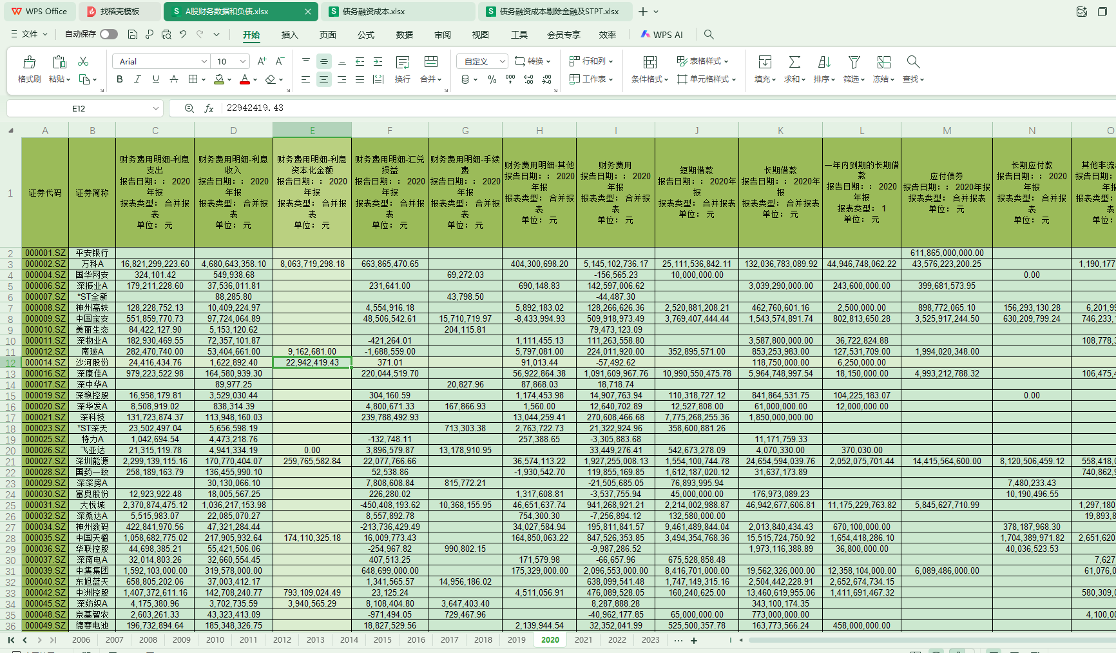Viewport: 1116px width, 653px height.
Task: Apply percent style with the % icon
Action: (x=492, y=79)
